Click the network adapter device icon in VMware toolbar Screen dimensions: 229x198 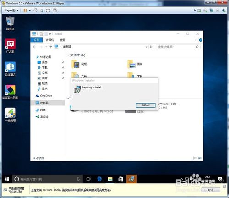tap(212, 11)
